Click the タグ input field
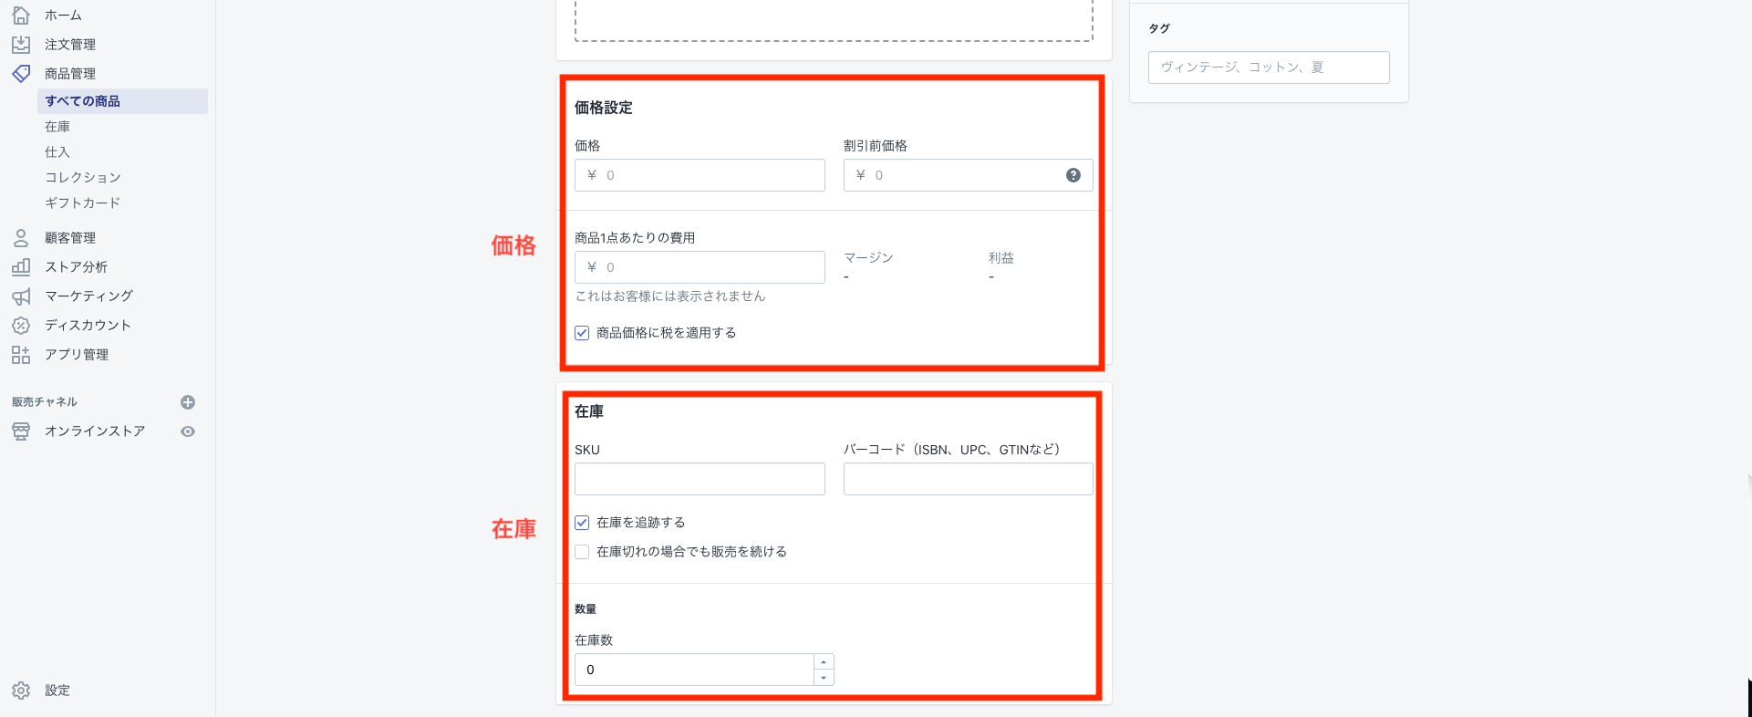1752x717 pixels. pyautogui.click(x=1269, y=68)
